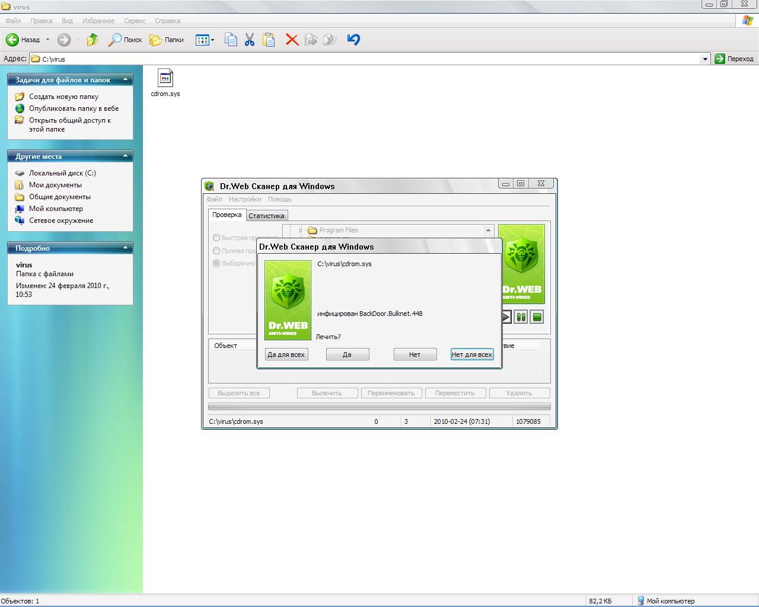The image size is (759, 607).
Task: Go back with the Назад button
Action: [x=23, y=40]
